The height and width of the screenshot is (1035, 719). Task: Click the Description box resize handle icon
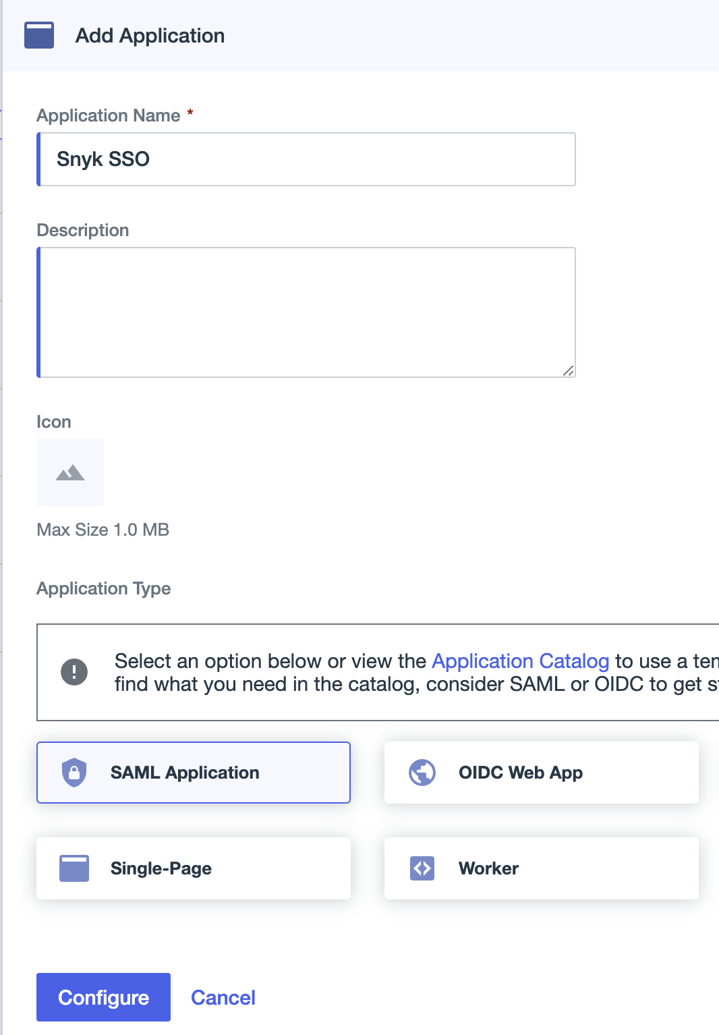click(x=570, y=370)
